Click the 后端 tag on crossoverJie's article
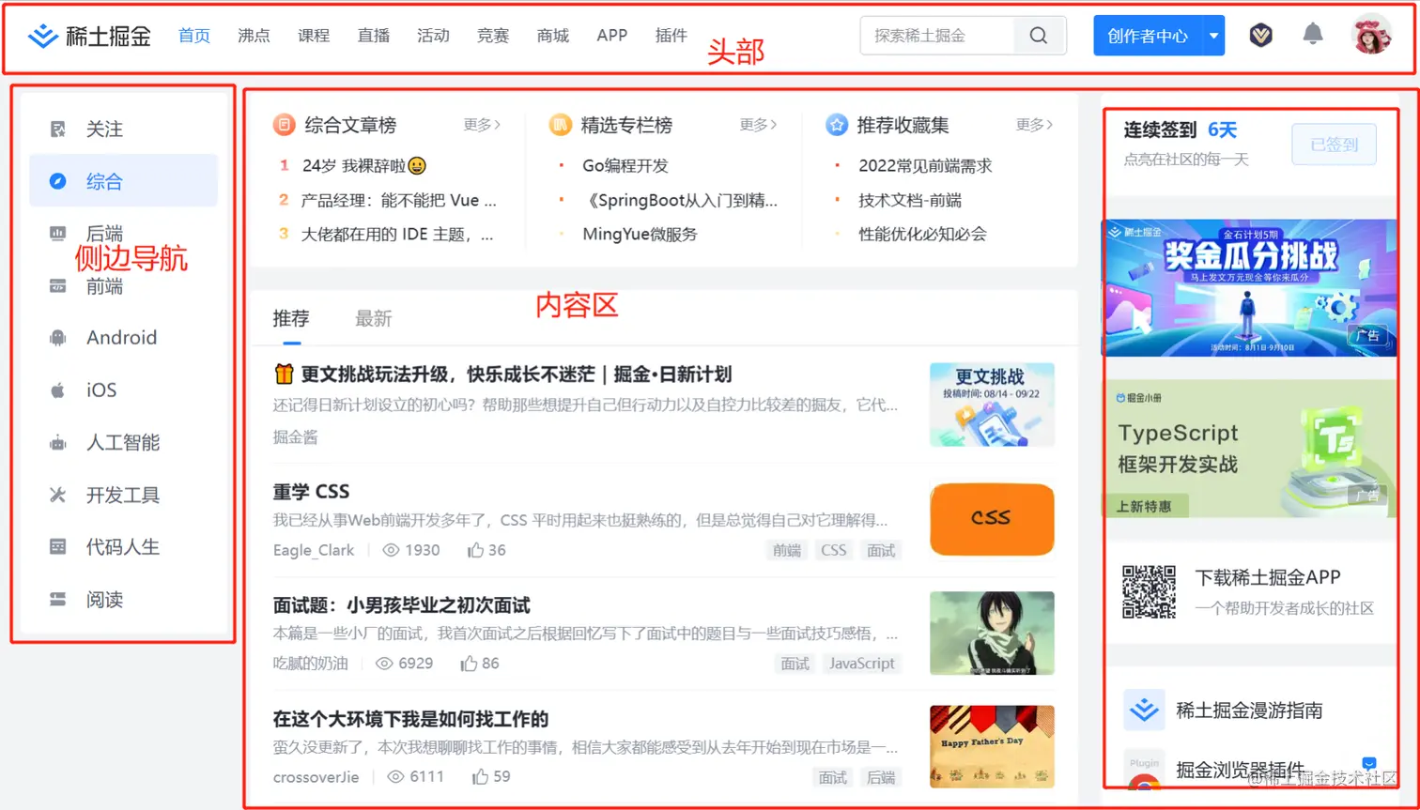The width and height of the screenshot is (1420, 810). point(881,777)
